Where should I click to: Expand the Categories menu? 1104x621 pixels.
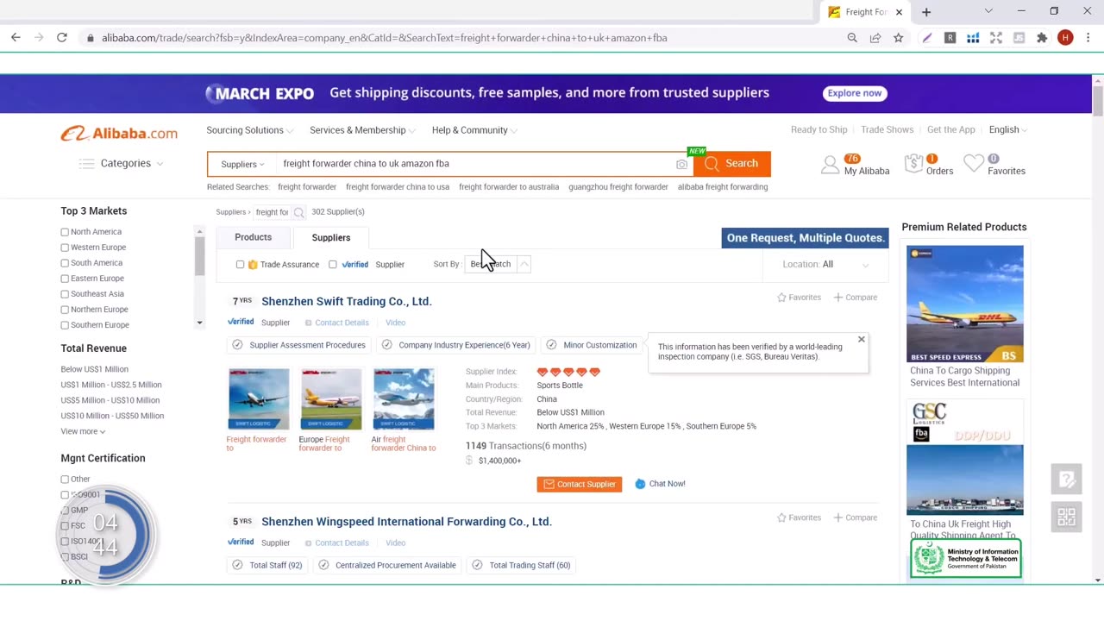pyautogui.click(x=121, y=163)
